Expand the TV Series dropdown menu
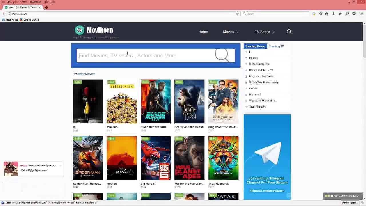The height and width of the screenshot is (206, 366). 264,32
